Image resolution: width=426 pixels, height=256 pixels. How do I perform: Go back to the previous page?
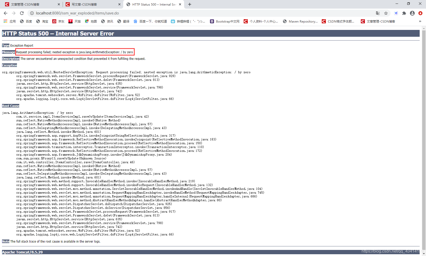pyautogui.click(x=6, y=13)
